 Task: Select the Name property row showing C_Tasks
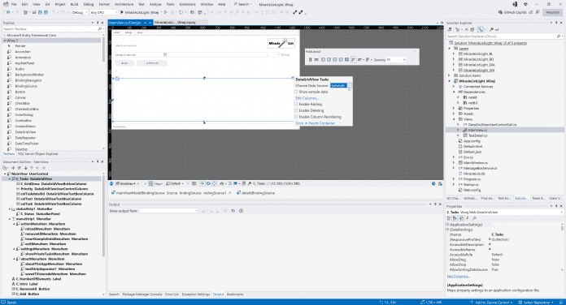(504, 234)
